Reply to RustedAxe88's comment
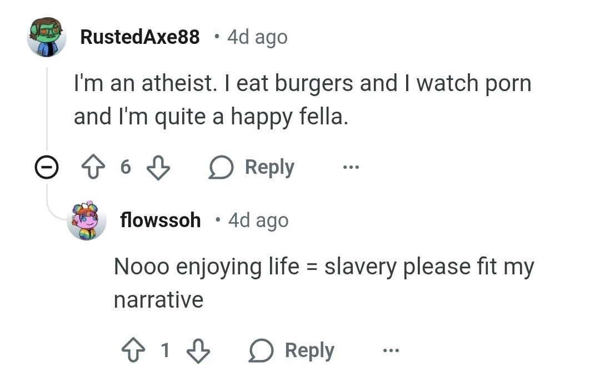The height and width of the screenshot is (376, 600). (x=252, y=167)
